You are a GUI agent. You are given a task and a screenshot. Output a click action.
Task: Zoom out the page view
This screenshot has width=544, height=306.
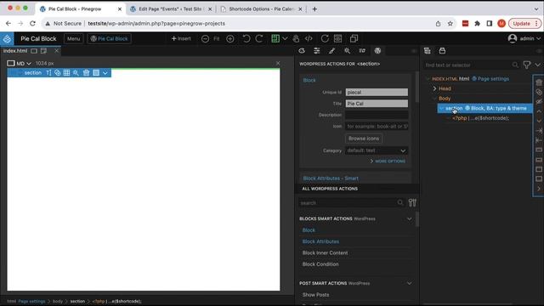pyautogui.click(x=205, y=38)
